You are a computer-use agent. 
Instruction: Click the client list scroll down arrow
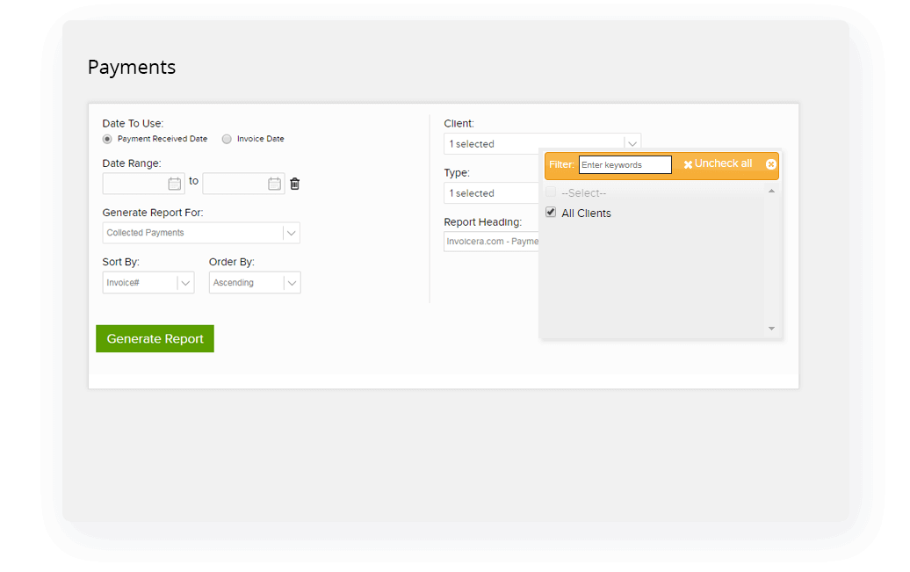click(771, 329)
